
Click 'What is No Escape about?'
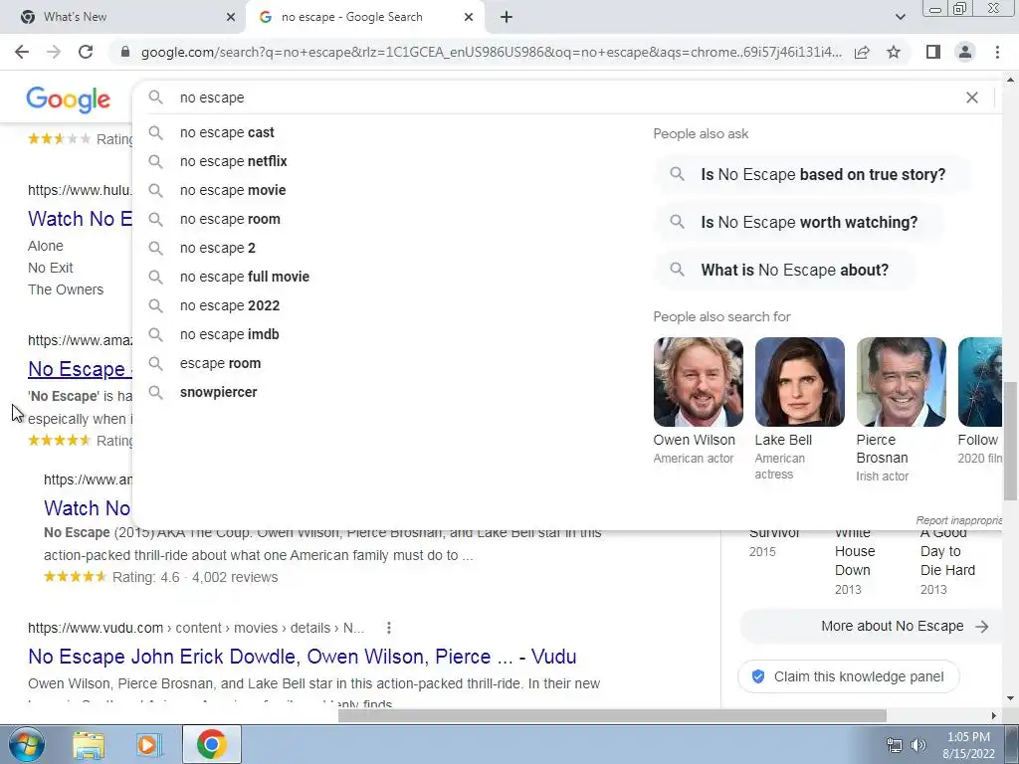tap(785, 270)
